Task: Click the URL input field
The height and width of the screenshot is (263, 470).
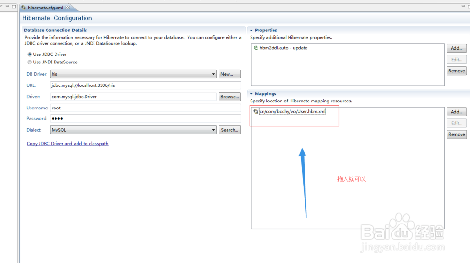Action: [145, 85]
